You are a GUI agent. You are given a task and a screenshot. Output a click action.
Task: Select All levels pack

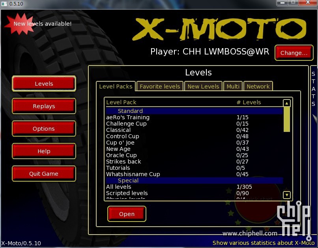[x=194, y=187]
